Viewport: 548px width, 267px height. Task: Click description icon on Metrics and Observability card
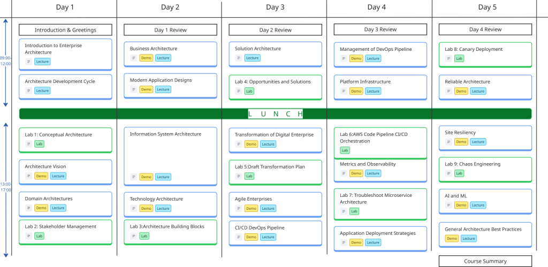point(344,173)
